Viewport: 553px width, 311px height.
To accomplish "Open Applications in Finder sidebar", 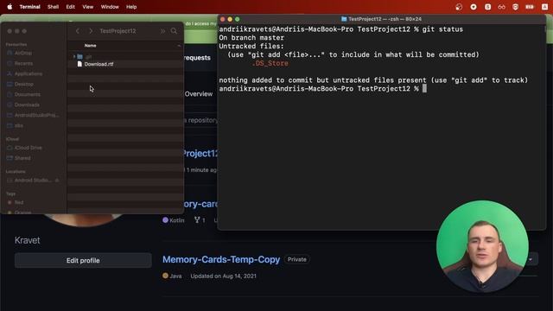I will point(29,73).
